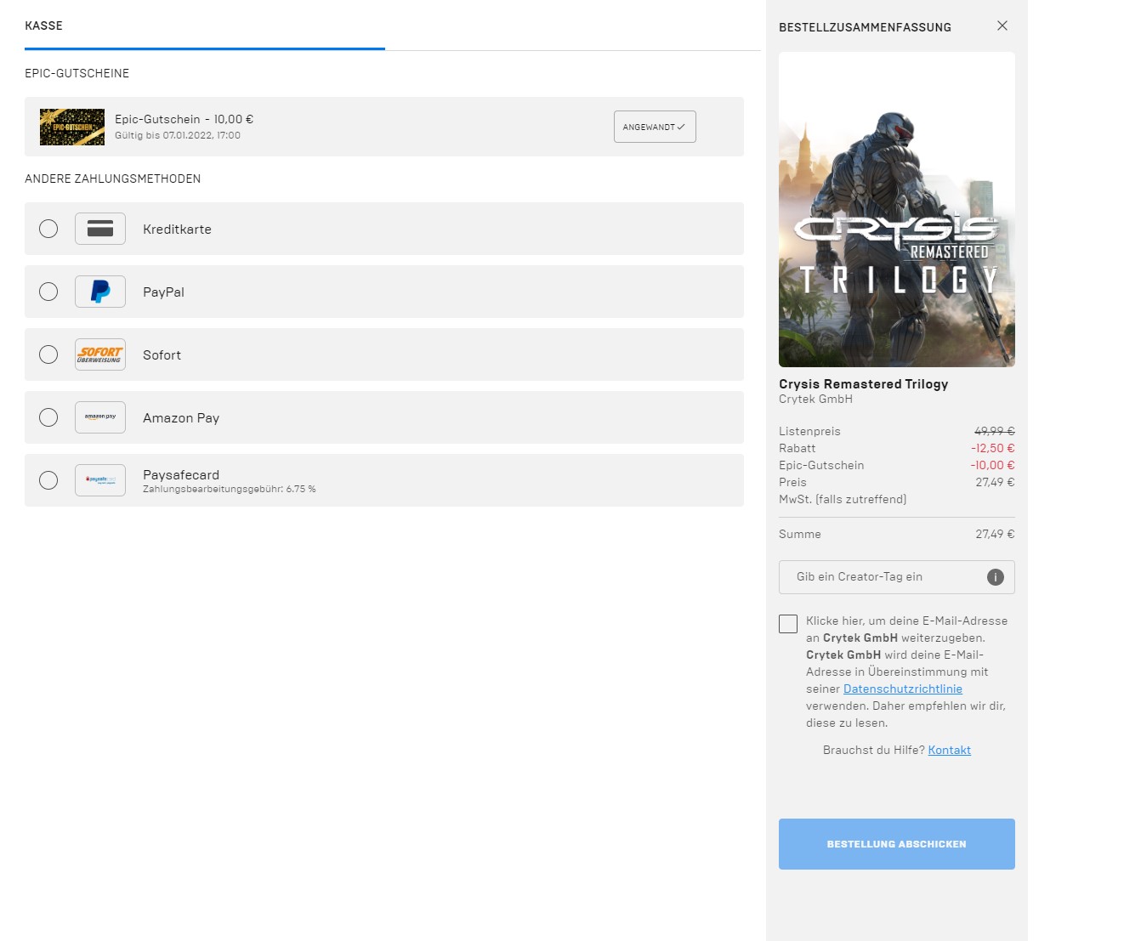
Task: Click the Bestellung abschicken button
Action: 897,844
